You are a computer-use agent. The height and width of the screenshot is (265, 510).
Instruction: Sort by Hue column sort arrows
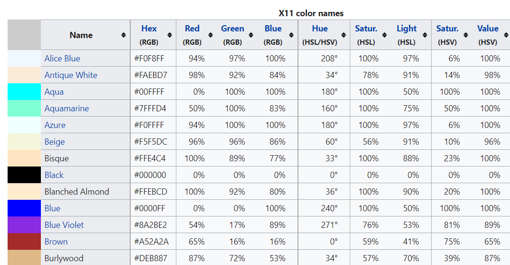[344, 35]
